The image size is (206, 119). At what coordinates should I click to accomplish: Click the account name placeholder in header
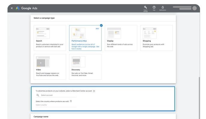(x=182, y=8)
